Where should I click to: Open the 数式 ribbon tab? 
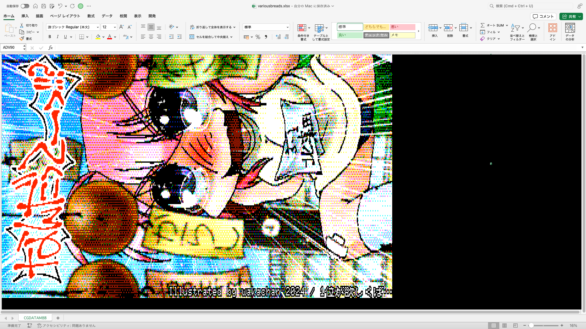click(x=91, y=16)
